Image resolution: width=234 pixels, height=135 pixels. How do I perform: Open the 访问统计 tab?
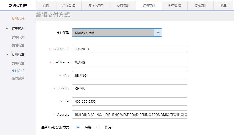pyautogui.click(x=200, y=5)
